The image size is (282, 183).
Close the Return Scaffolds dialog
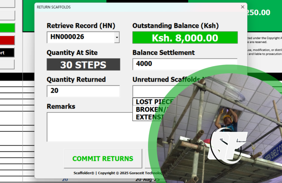point(242,7)
